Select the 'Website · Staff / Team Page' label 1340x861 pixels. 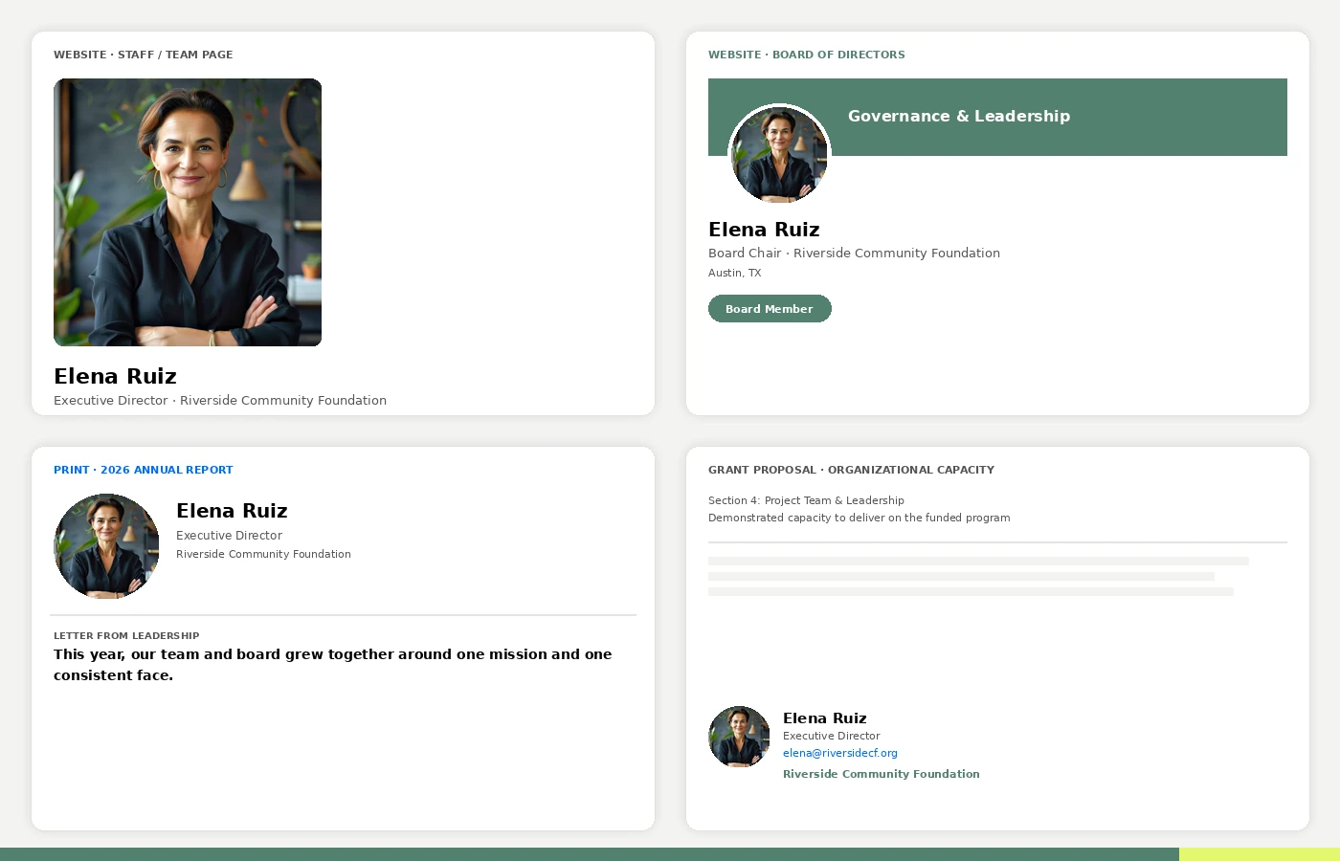coord(144,55)
